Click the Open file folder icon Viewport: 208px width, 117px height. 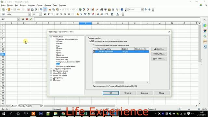pos(9,9)
